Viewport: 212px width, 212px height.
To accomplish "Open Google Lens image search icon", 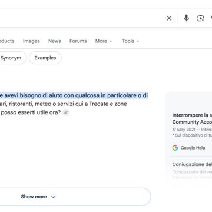I will point(200,18).
